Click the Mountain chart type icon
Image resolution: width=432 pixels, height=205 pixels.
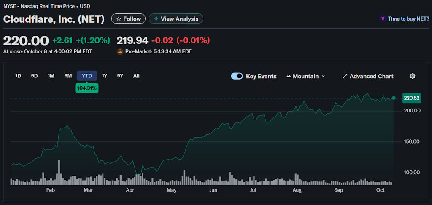click(289, 76)
